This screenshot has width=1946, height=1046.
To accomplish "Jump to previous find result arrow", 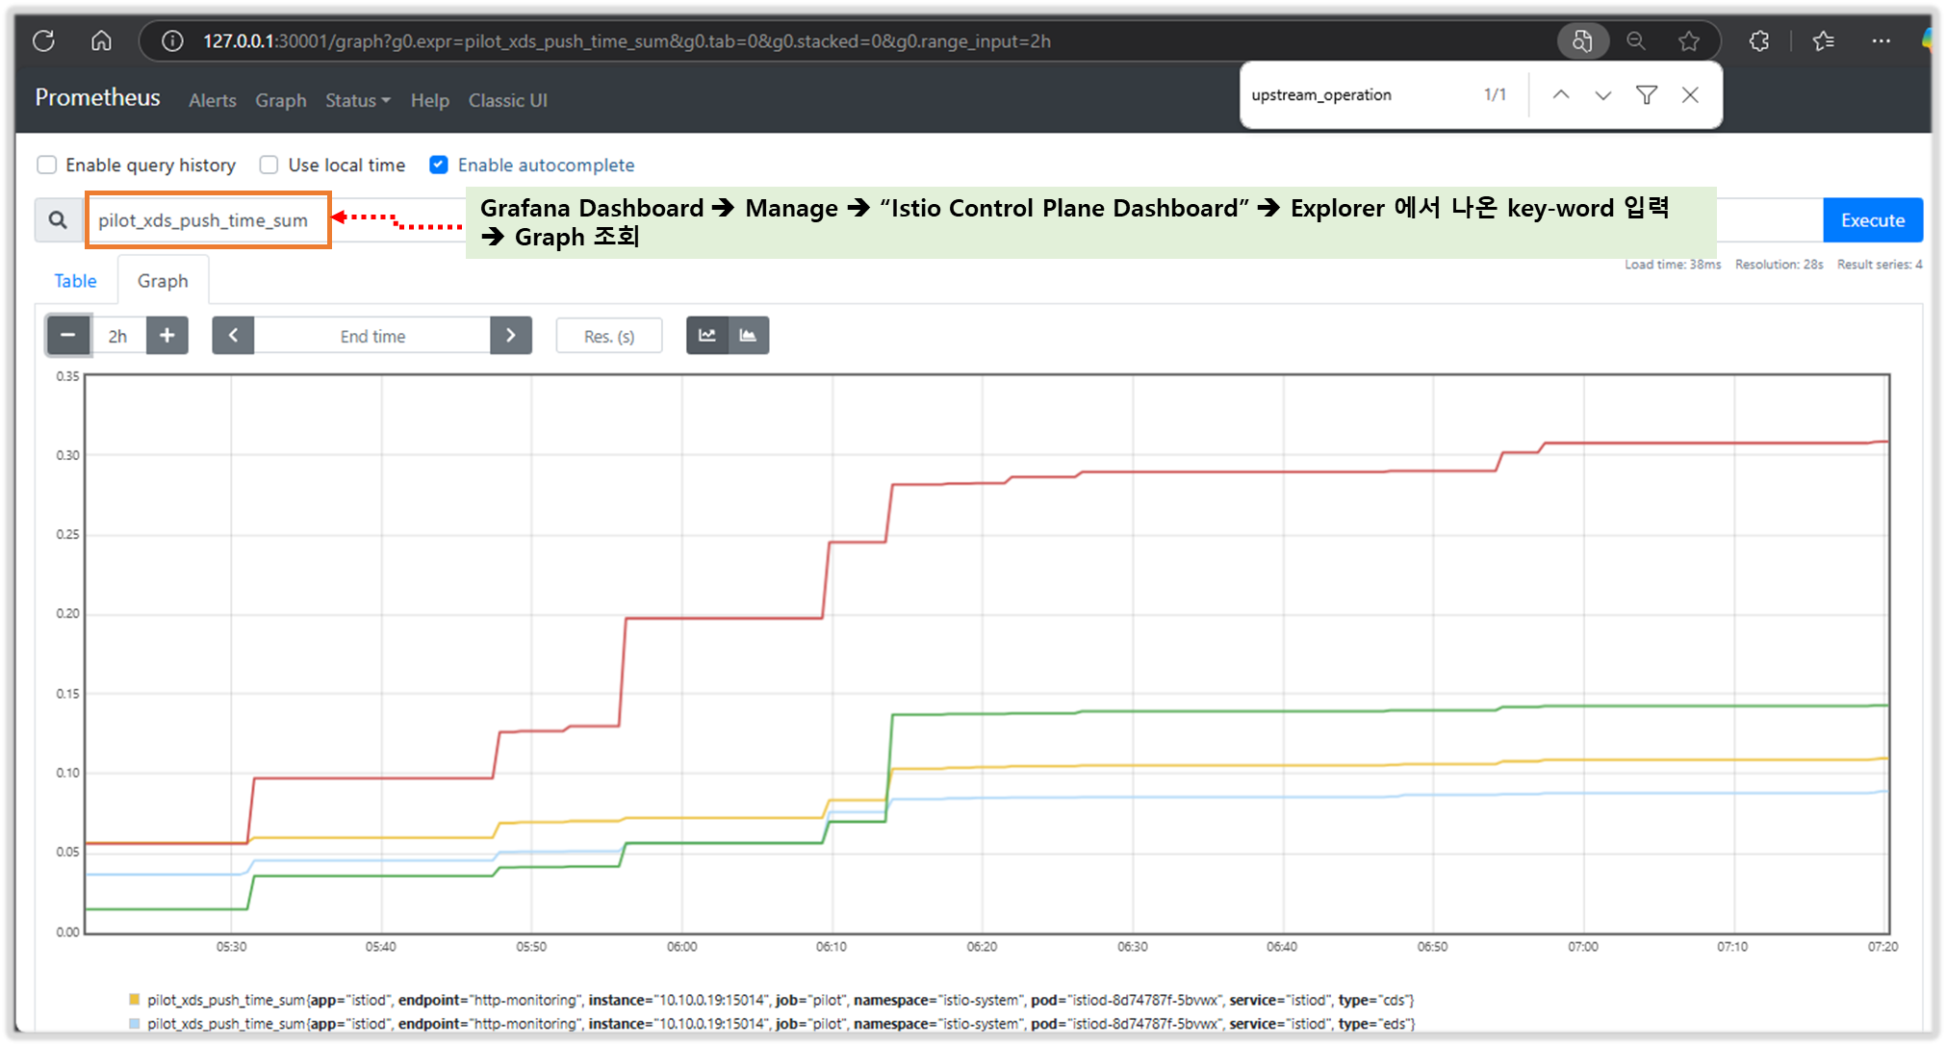I will point(1561,94).
